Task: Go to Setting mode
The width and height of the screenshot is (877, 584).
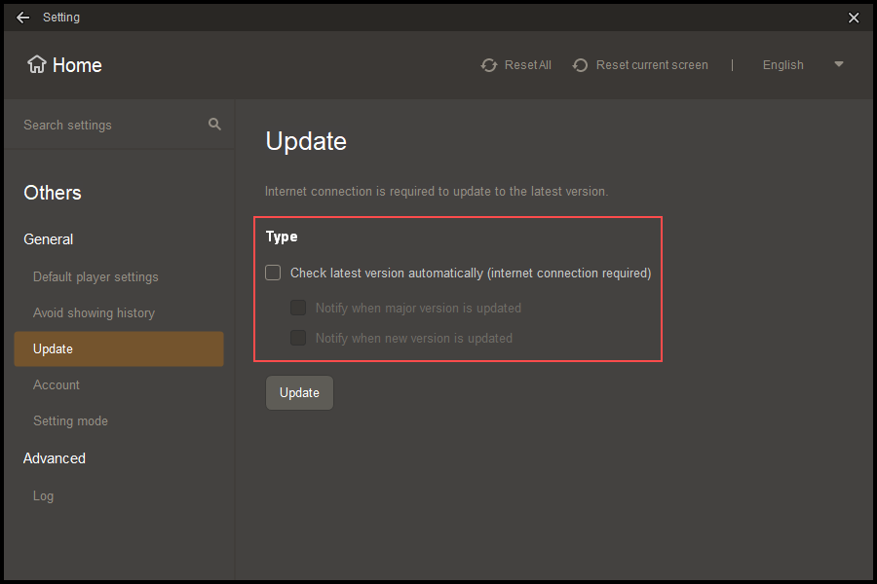Action: [x=70, y=420]
